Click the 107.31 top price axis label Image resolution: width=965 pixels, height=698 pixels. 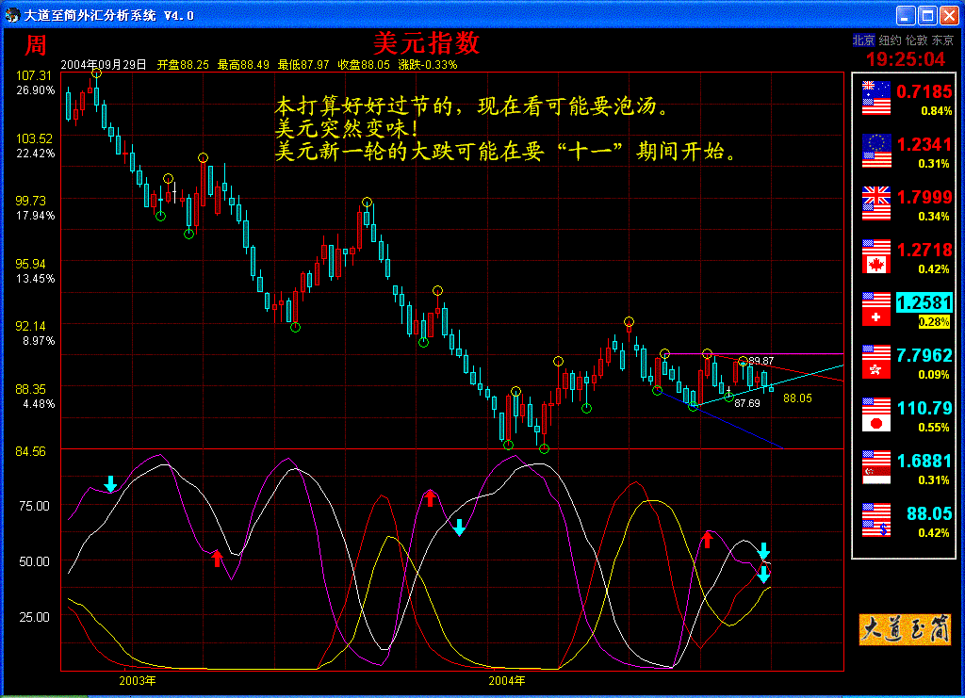[34, 75]
